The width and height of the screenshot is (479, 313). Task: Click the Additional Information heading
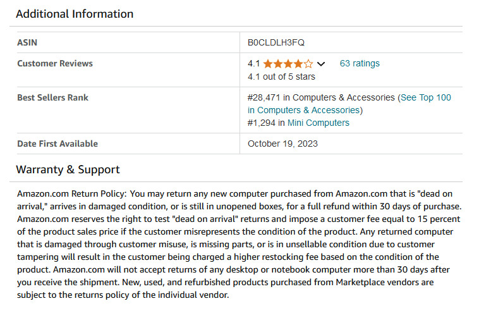75,14
